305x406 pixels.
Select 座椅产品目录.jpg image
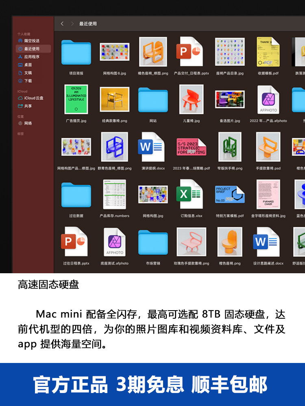230,52
